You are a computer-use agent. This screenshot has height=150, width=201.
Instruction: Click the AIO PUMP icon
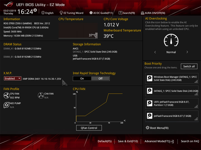[x=6, y=105]
